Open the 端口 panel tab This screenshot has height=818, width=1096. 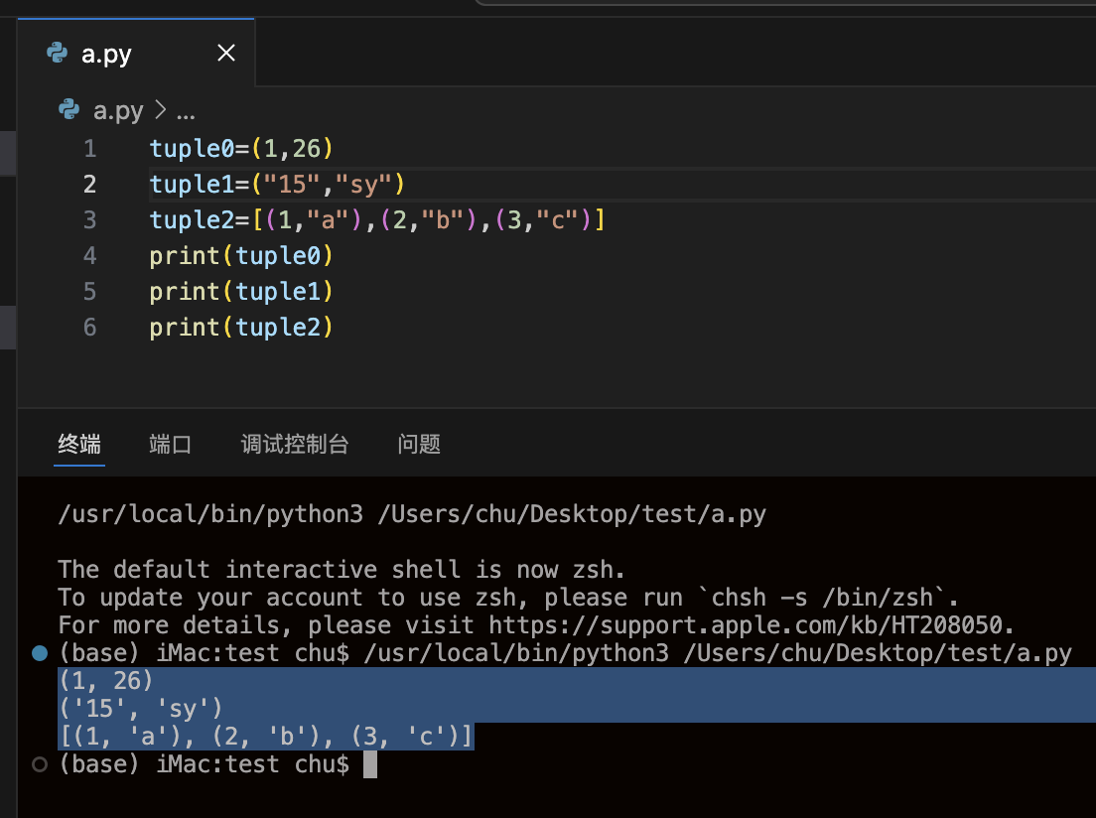pos(170,444)
